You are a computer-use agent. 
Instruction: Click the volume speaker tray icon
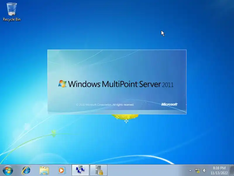coord(204,170)
